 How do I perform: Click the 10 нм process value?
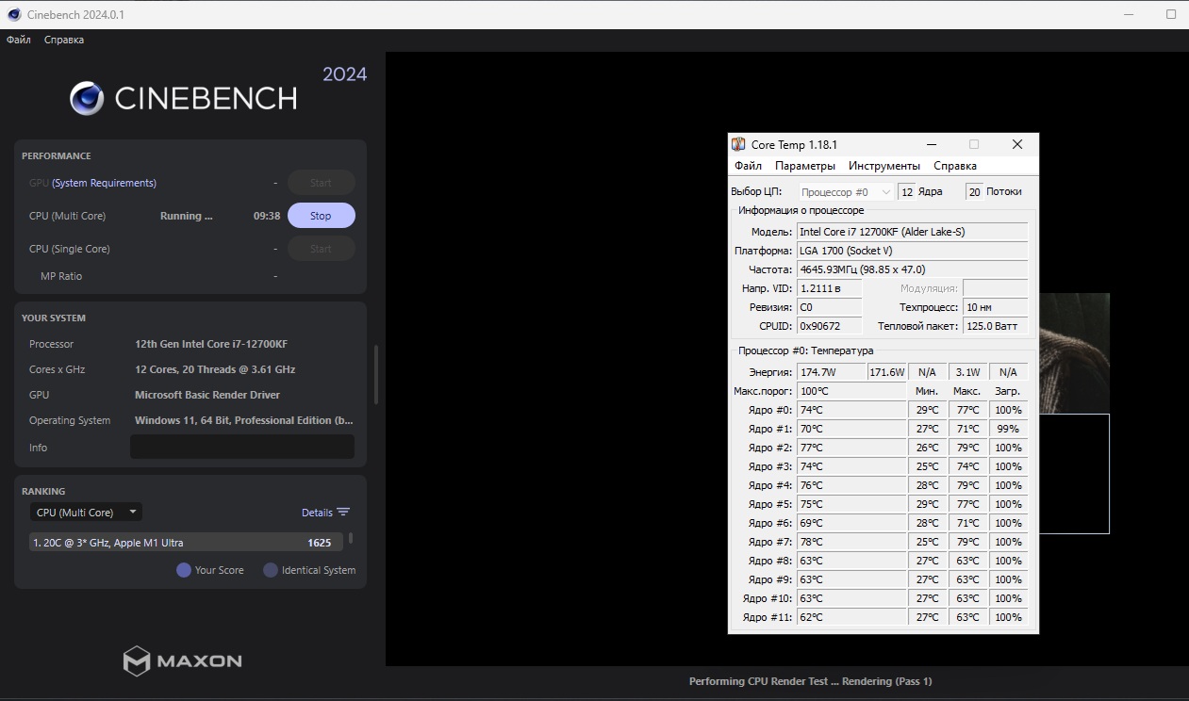(x=996, y=307)
